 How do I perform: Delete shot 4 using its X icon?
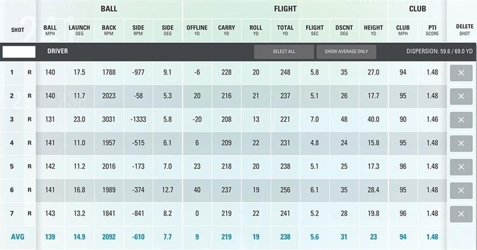tap(461, 143)
